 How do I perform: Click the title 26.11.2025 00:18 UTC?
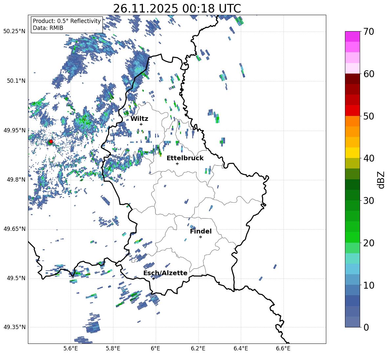[177, 9]
